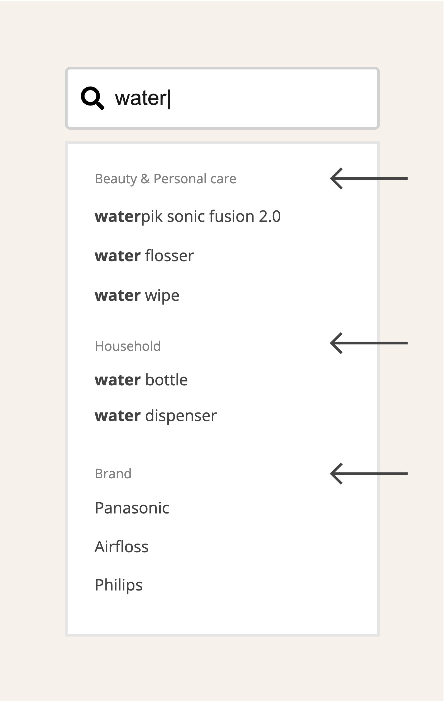Click the arrow pointing at Beauty & Personal care
Viewport: 444px width, 701px height.
click(369, 178)
